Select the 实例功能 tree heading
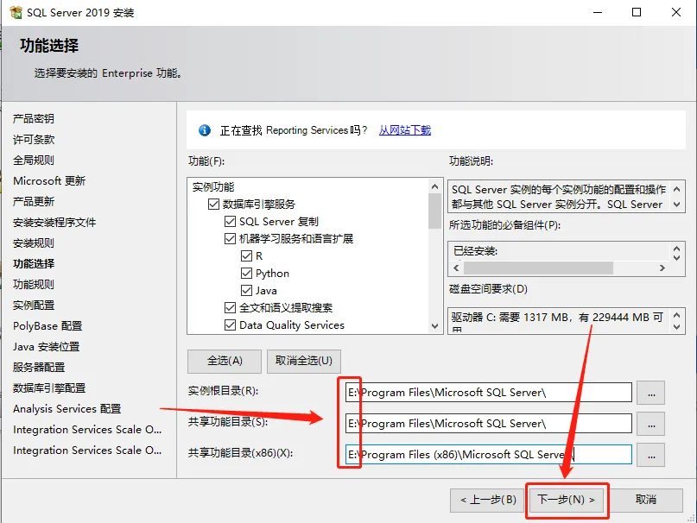The image size is (697, 523). (x=213, y=187)
